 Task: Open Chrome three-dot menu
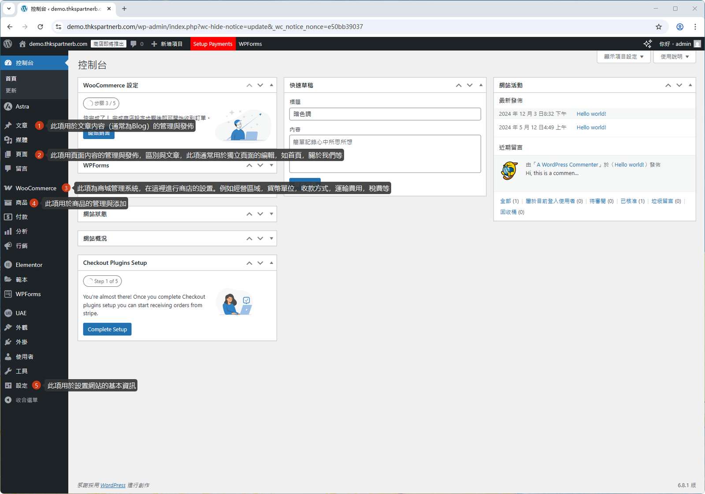[x=695, y=27]
